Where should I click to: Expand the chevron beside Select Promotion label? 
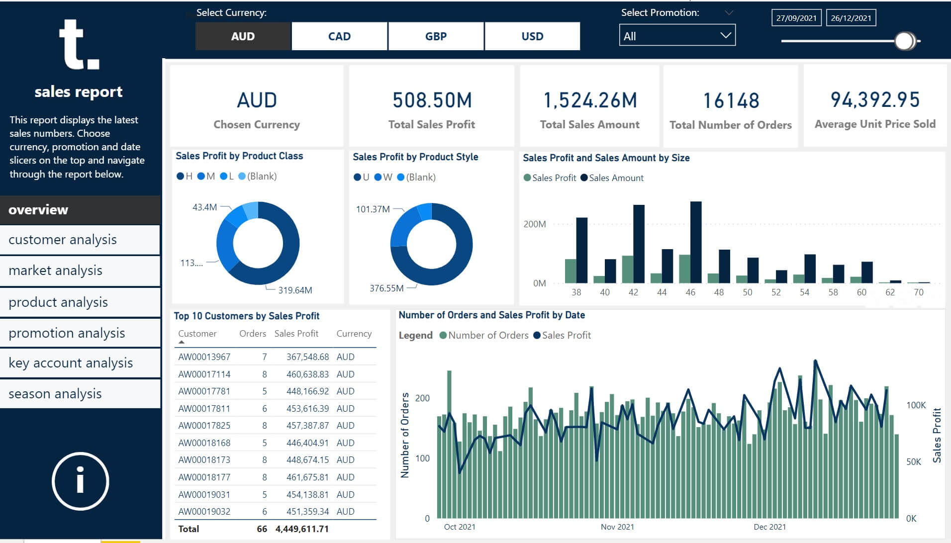tap(729, 12)
